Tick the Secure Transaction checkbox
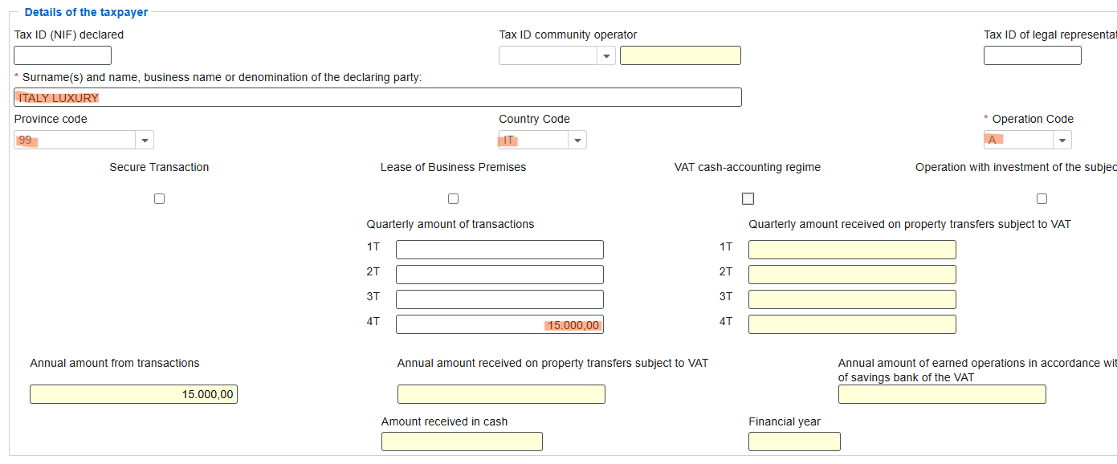Screen dimensions: 1117x464 (x=159, y=198)
